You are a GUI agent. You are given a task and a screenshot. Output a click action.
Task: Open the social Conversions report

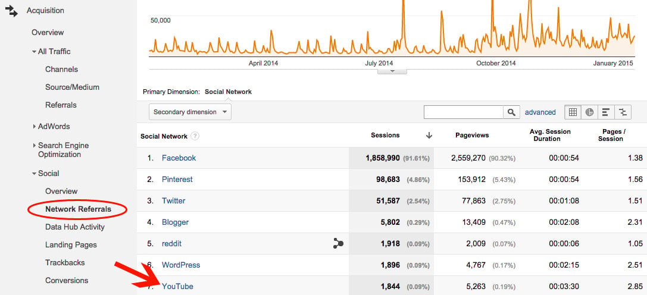[x=67, y=281]
